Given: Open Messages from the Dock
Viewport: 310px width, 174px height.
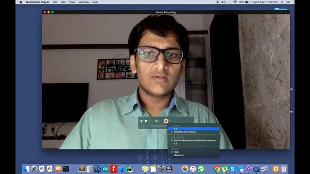Looking at the screenshot, I should pos(241,169).
